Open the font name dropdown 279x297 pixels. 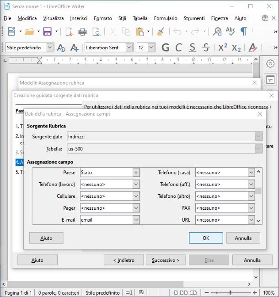pyautogui.click(x=129, y=48)
